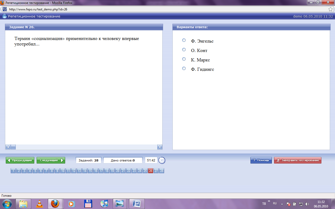Screen dimensions: 335x209
Task: Jump to question 23
Action: [x=134, y=171]
